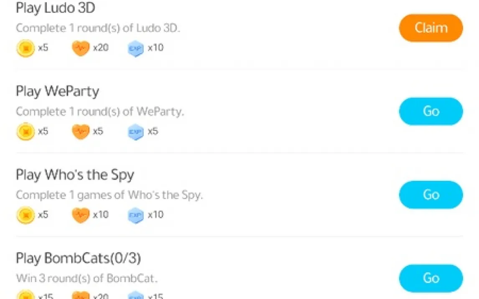Select the Play Who's the Spy title
479x299 pixels.
[x=75, y=175]
